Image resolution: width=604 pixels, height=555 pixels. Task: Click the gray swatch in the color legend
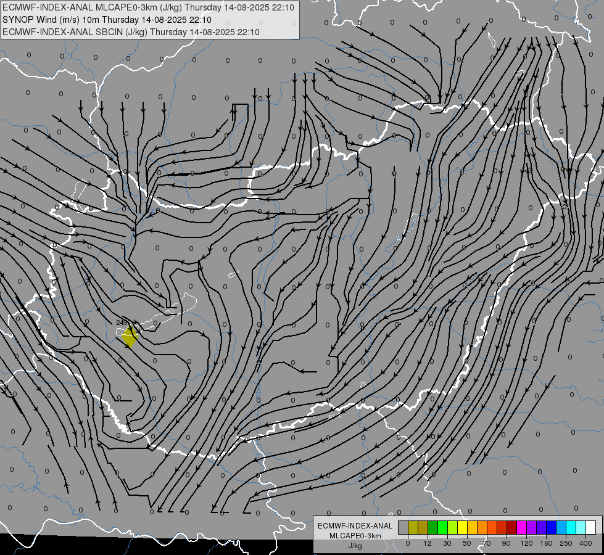(403, 527)
